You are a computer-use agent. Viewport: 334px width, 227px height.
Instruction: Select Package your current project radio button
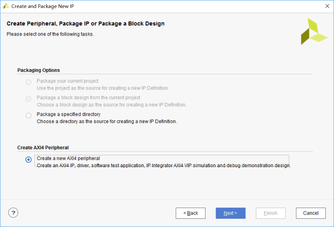[x=29, y=83]
